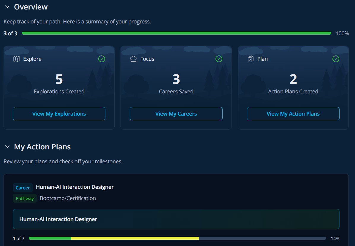Image resolution: width=355 pixels, height=246 pixels.
Task: Click the green checkmark on the Explore card
Action: [102, 59]
